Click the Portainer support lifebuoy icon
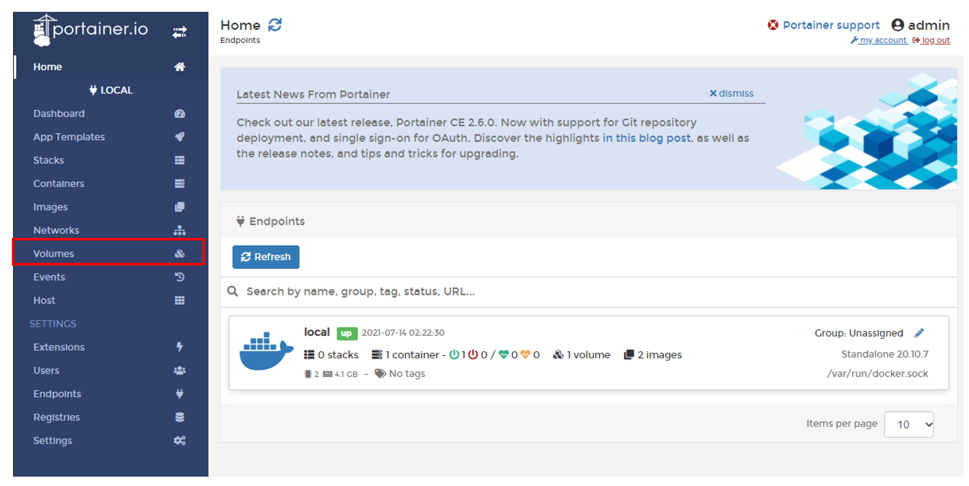Viewport: 969px width, 486px height. tap(773, 26)
